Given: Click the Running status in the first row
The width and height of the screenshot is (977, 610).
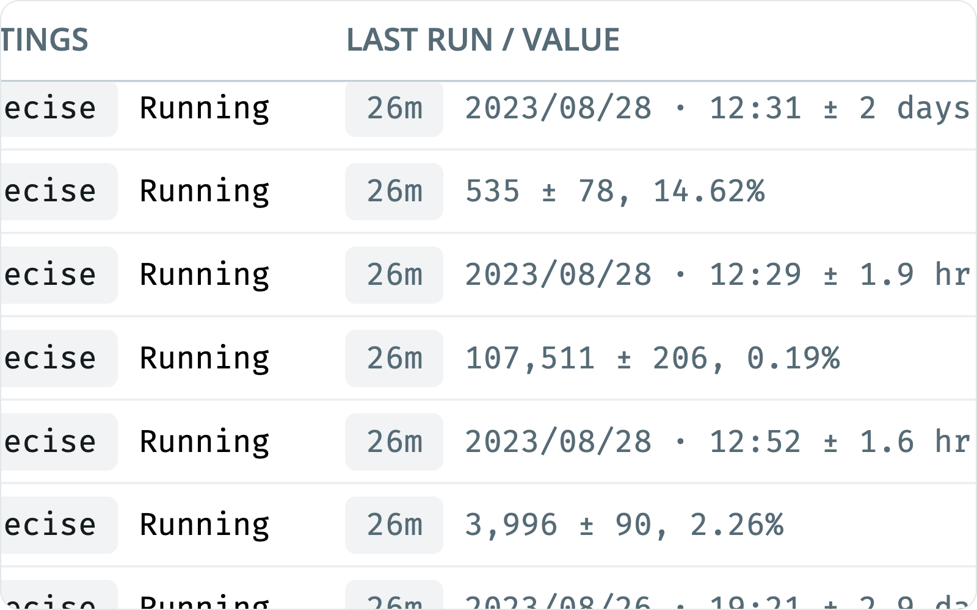Looking at the screenshot, I should click(x=204, y=108).
